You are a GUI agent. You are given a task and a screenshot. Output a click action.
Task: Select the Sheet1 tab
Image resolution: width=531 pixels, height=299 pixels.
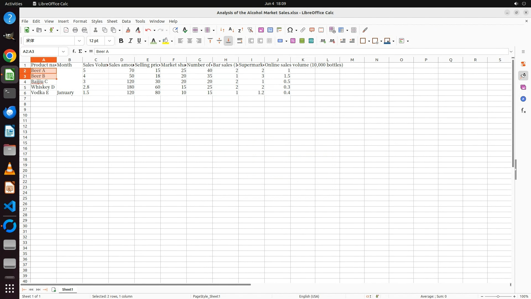click(67, 289)
